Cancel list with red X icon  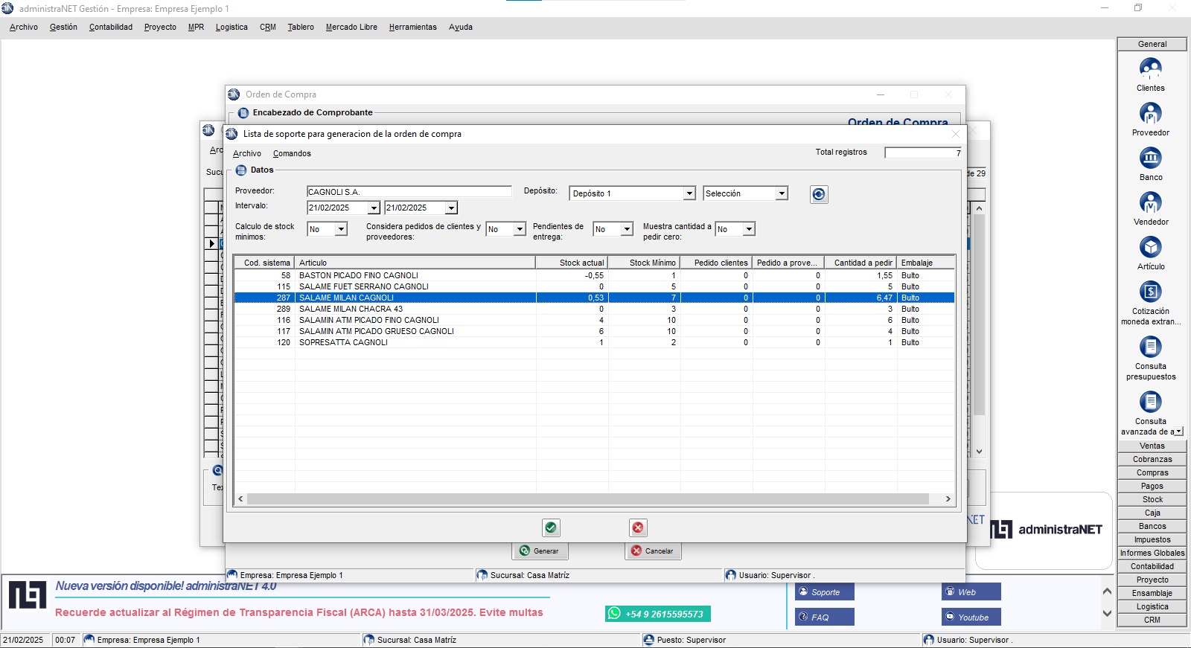coord(638,527)
